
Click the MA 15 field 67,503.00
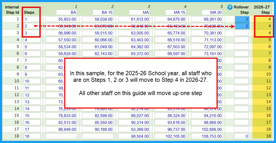[171, 47]
